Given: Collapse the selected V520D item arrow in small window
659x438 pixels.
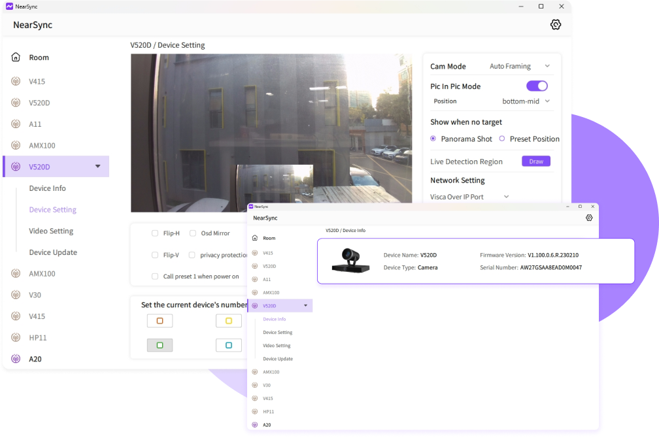Looking at the screenshot, I should (x=305, y=305).
